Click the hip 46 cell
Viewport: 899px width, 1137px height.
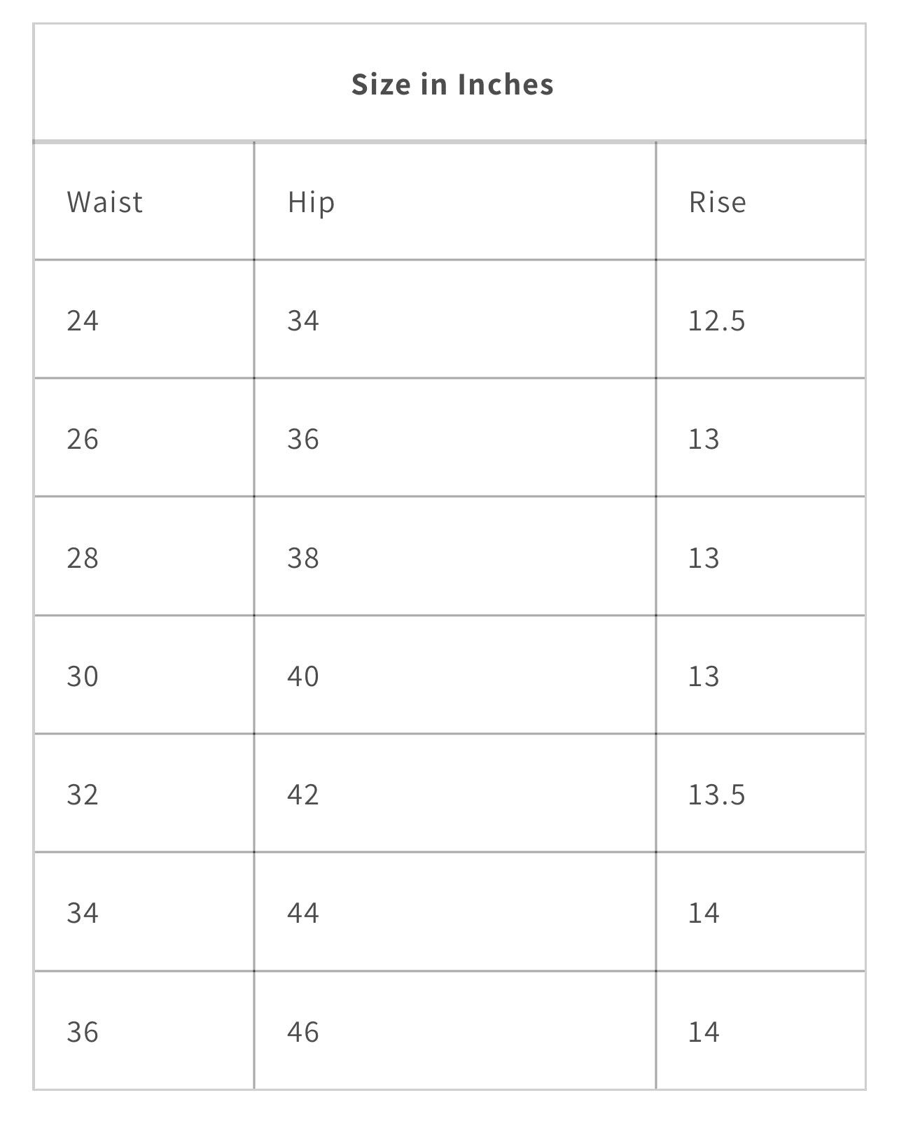303,1032
